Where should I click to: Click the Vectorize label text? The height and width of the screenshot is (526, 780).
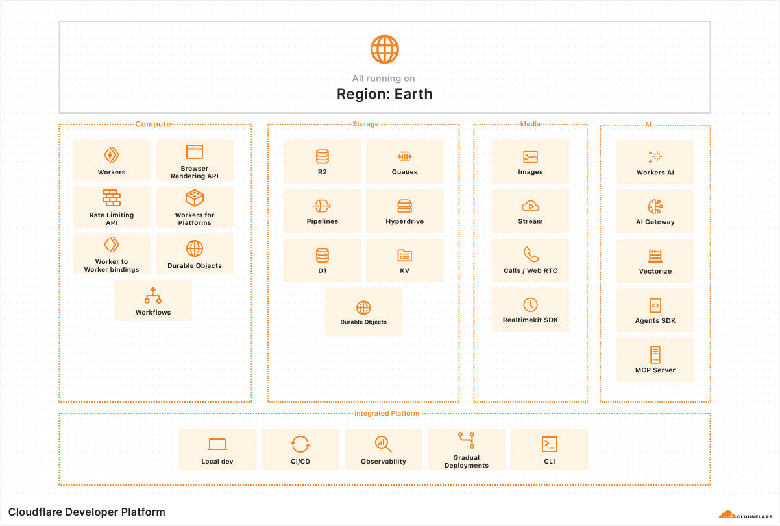point(655,271)
